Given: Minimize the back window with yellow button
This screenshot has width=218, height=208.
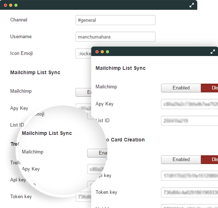Looking at the screenshot, I should click(x=11, y=5).
